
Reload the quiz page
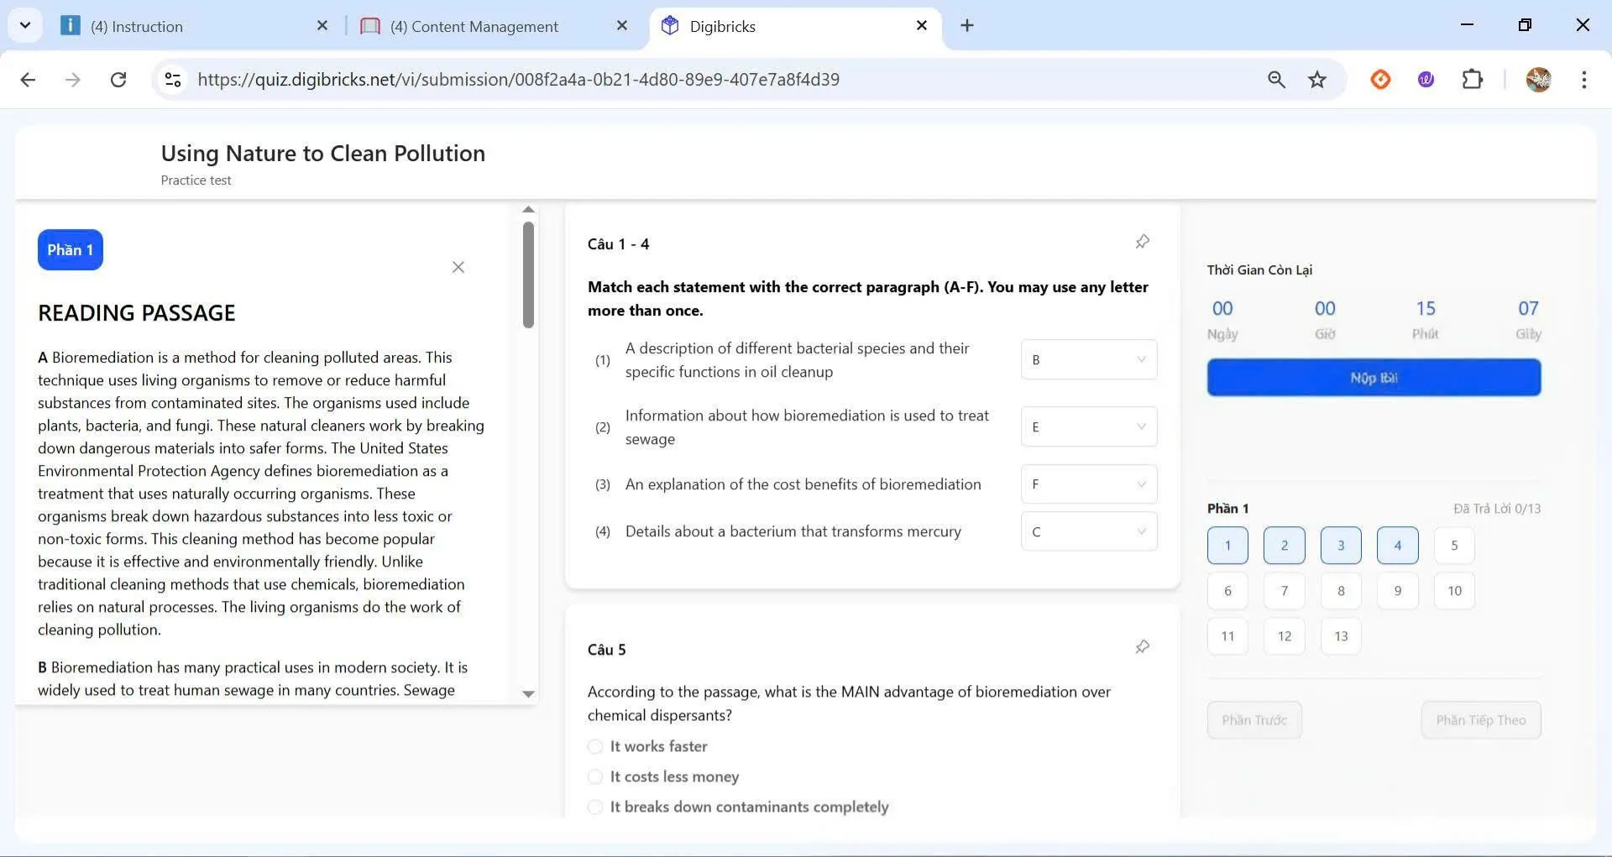[118, 80]
